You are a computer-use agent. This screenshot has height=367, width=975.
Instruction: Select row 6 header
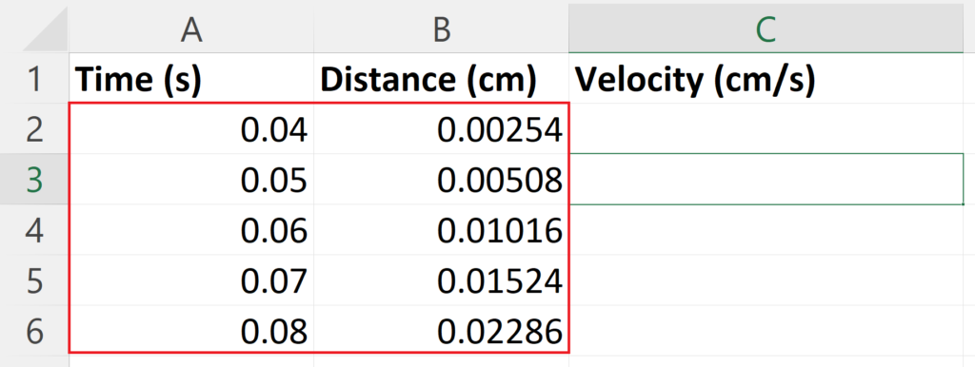pyautogui.click(x=34, y=331)
